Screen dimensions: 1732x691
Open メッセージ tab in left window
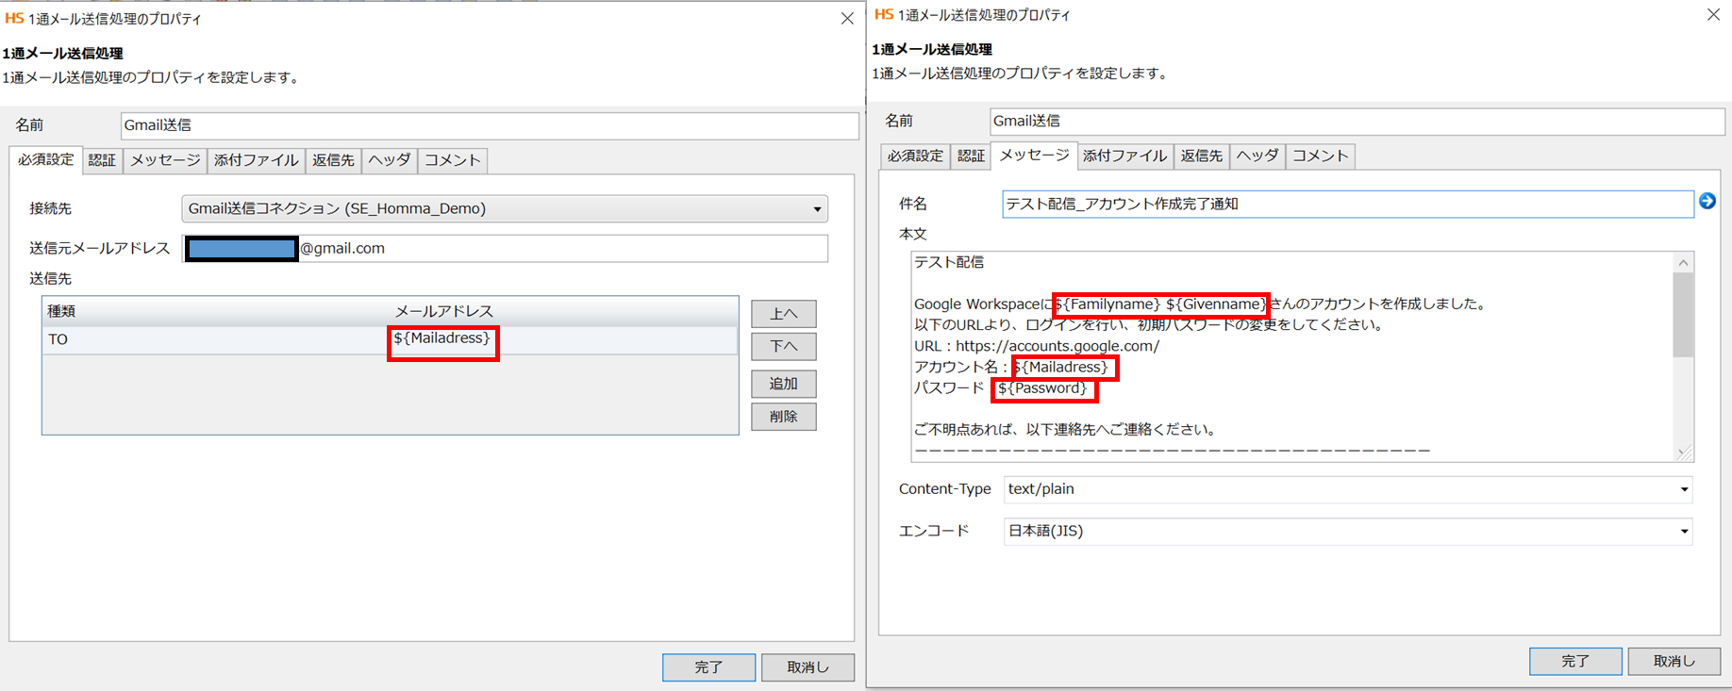pyautogui.click(x=165, y=160)
